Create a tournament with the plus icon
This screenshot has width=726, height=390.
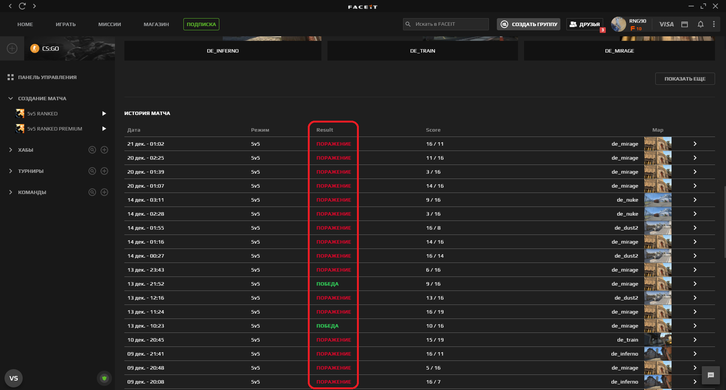[104, 171]
